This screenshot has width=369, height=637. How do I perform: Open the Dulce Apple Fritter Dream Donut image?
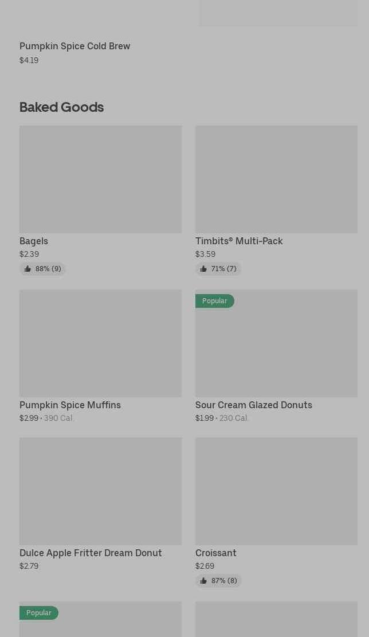[x=100, y=491]
